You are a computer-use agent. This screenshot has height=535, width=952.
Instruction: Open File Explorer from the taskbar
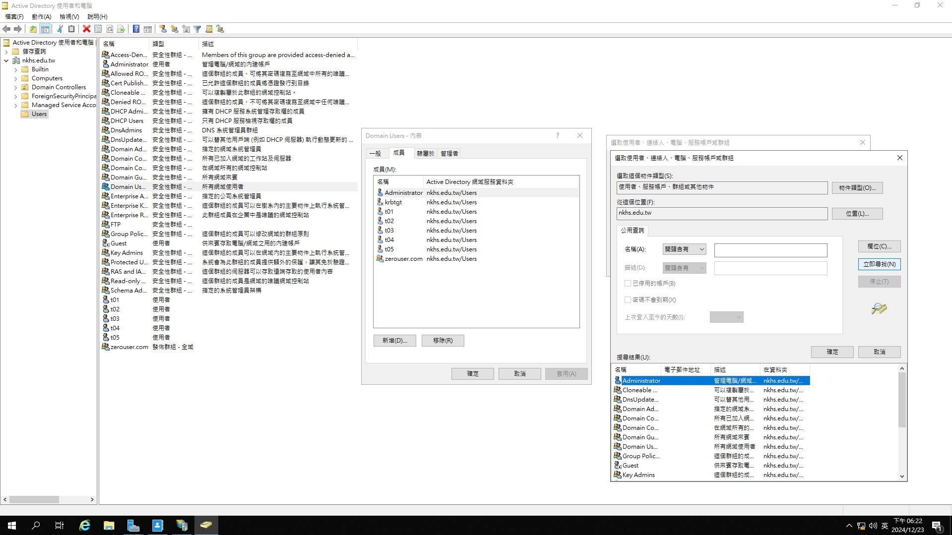coord(109,525)
